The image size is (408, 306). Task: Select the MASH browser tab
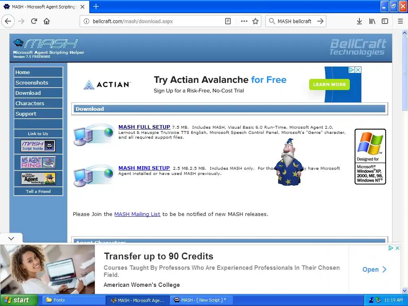coord(45,7)
